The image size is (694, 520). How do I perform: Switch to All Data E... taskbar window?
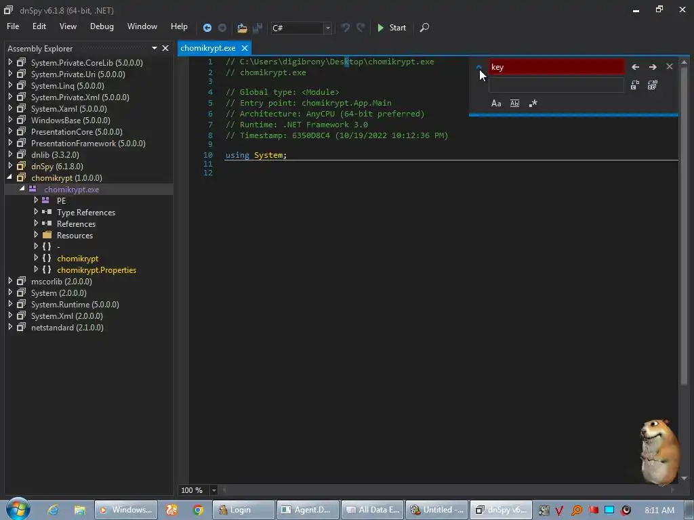click(x=372, y=510)
